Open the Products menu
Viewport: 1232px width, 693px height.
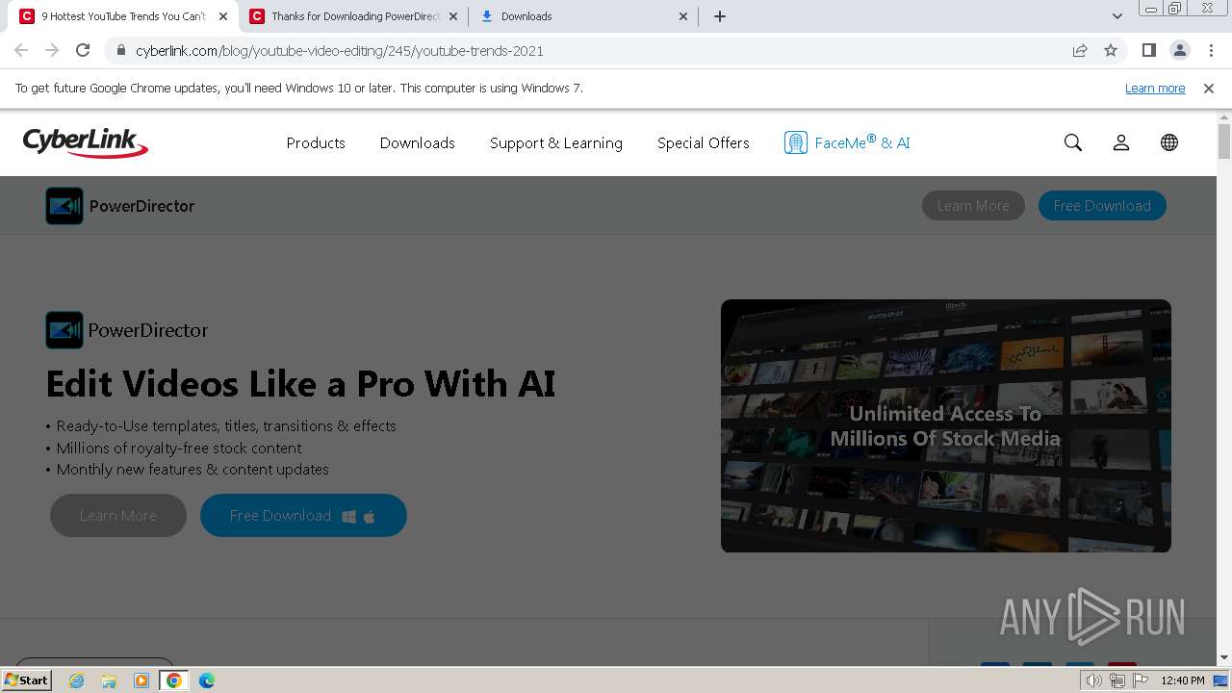click(x=316, y=142)
